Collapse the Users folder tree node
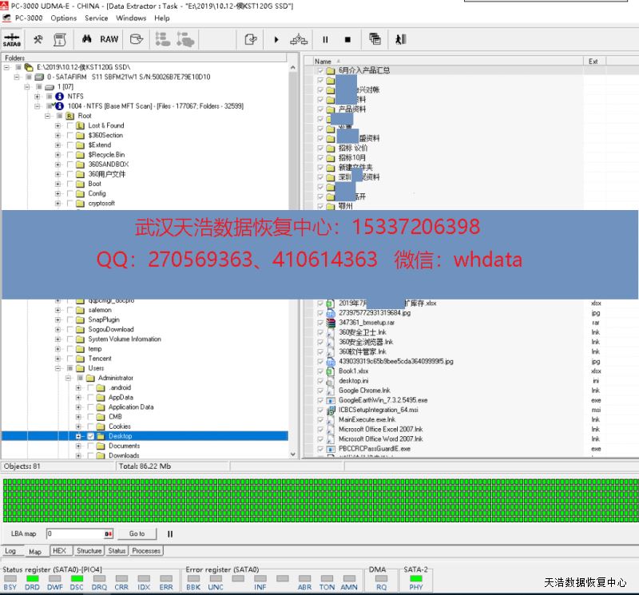The height and width of the screenshot is (595, 639). (58, 368)
